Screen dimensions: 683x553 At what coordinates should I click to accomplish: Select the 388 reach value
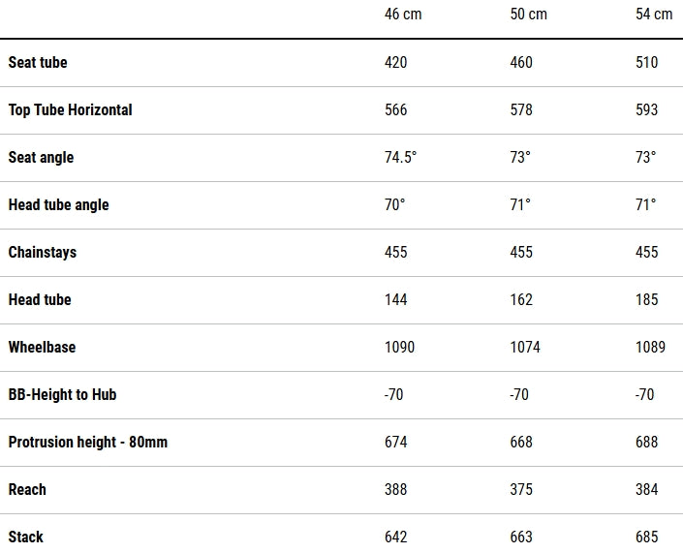(x=396, y=489)
